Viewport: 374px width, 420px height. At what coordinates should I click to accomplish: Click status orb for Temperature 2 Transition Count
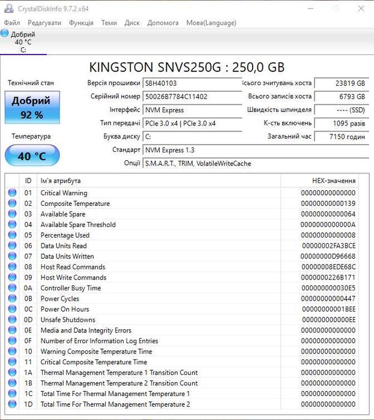coord(13,383)
